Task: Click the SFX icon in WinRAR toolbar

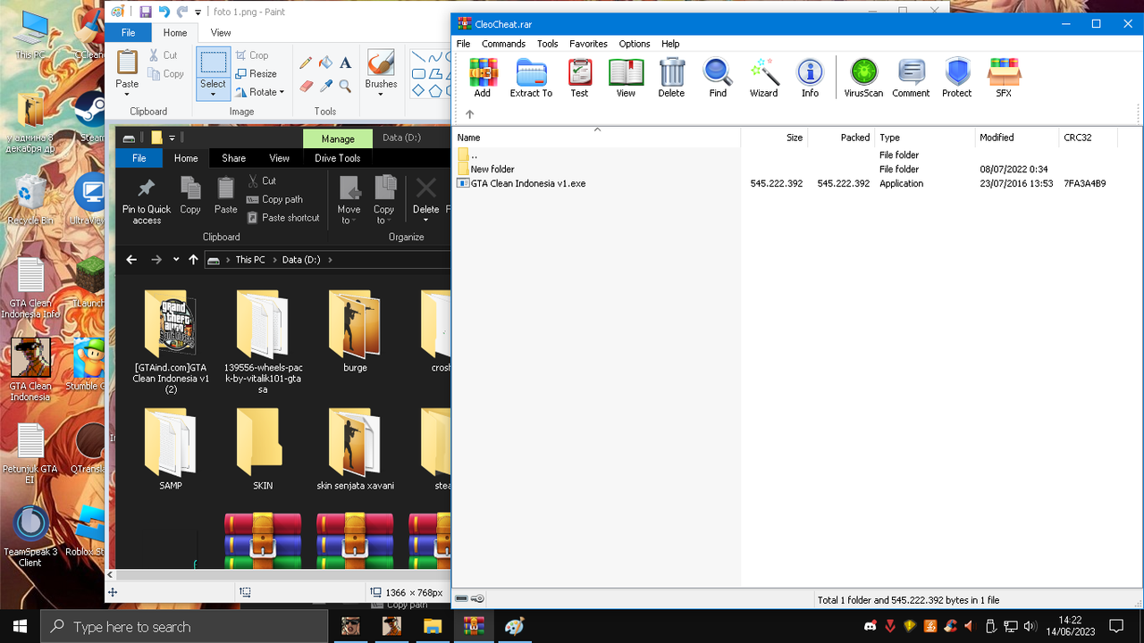Action: point(1004,78)
